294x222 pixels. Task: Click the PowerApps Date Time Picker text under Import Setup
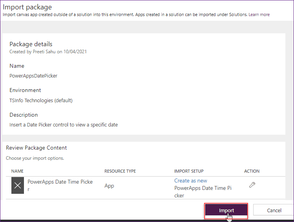pyautogui.click(x=203, y=192)
